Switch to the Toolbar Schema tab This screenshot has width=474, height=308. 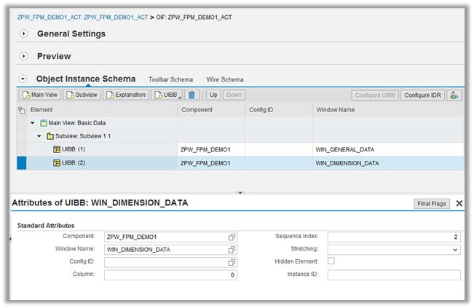(x=170, y=79)
